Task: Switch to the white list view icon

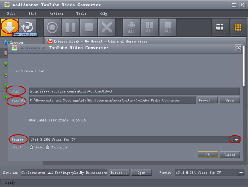Action: (220, 27)
